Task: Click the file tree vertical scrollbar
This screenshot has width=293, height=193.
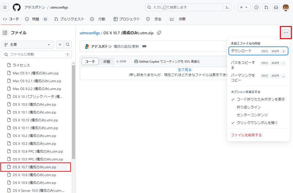Action: (x=74, y=112)
